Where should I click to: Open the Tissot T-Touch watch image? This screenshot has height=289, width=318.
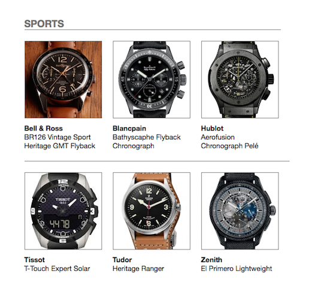click(x=63, y=211)
